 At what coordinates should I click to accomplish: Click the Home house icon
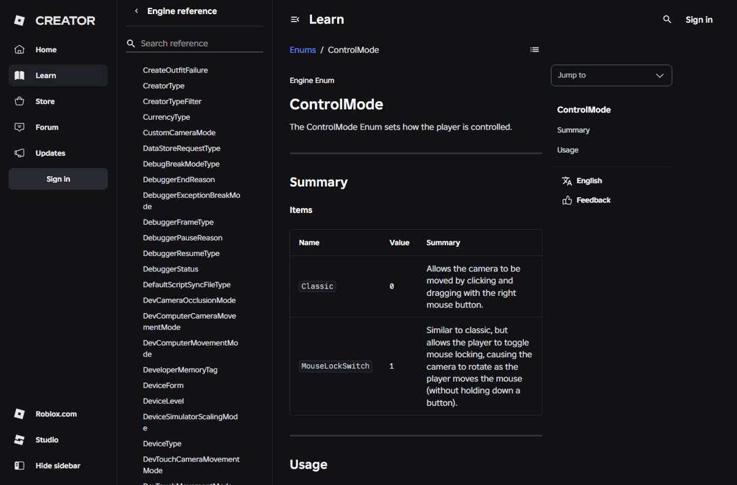tap(20, 50)
